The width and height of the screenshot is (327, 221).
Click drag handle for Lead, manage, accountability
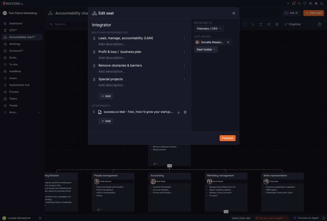pyautogui.click(x=94, y=38)
